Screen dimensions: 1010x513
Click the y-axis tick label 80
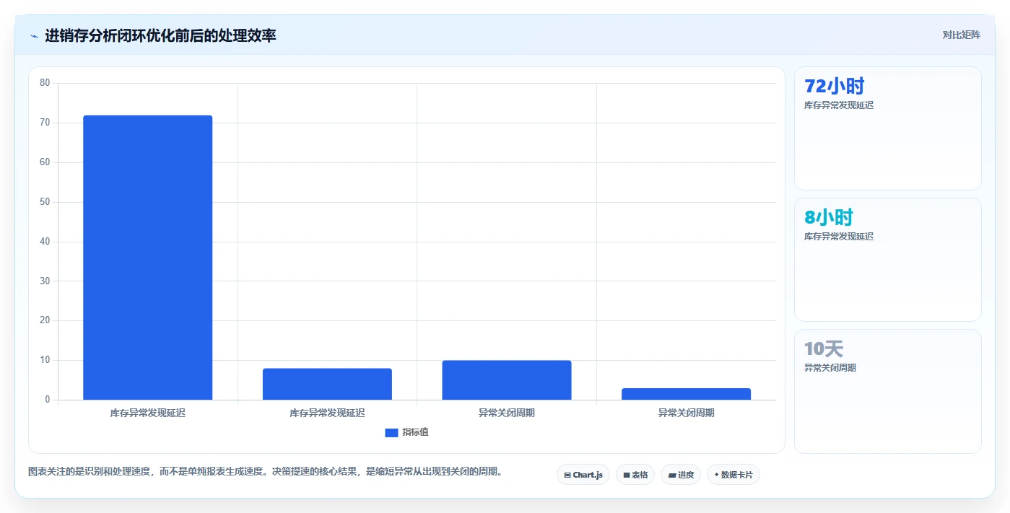point(45,83)
